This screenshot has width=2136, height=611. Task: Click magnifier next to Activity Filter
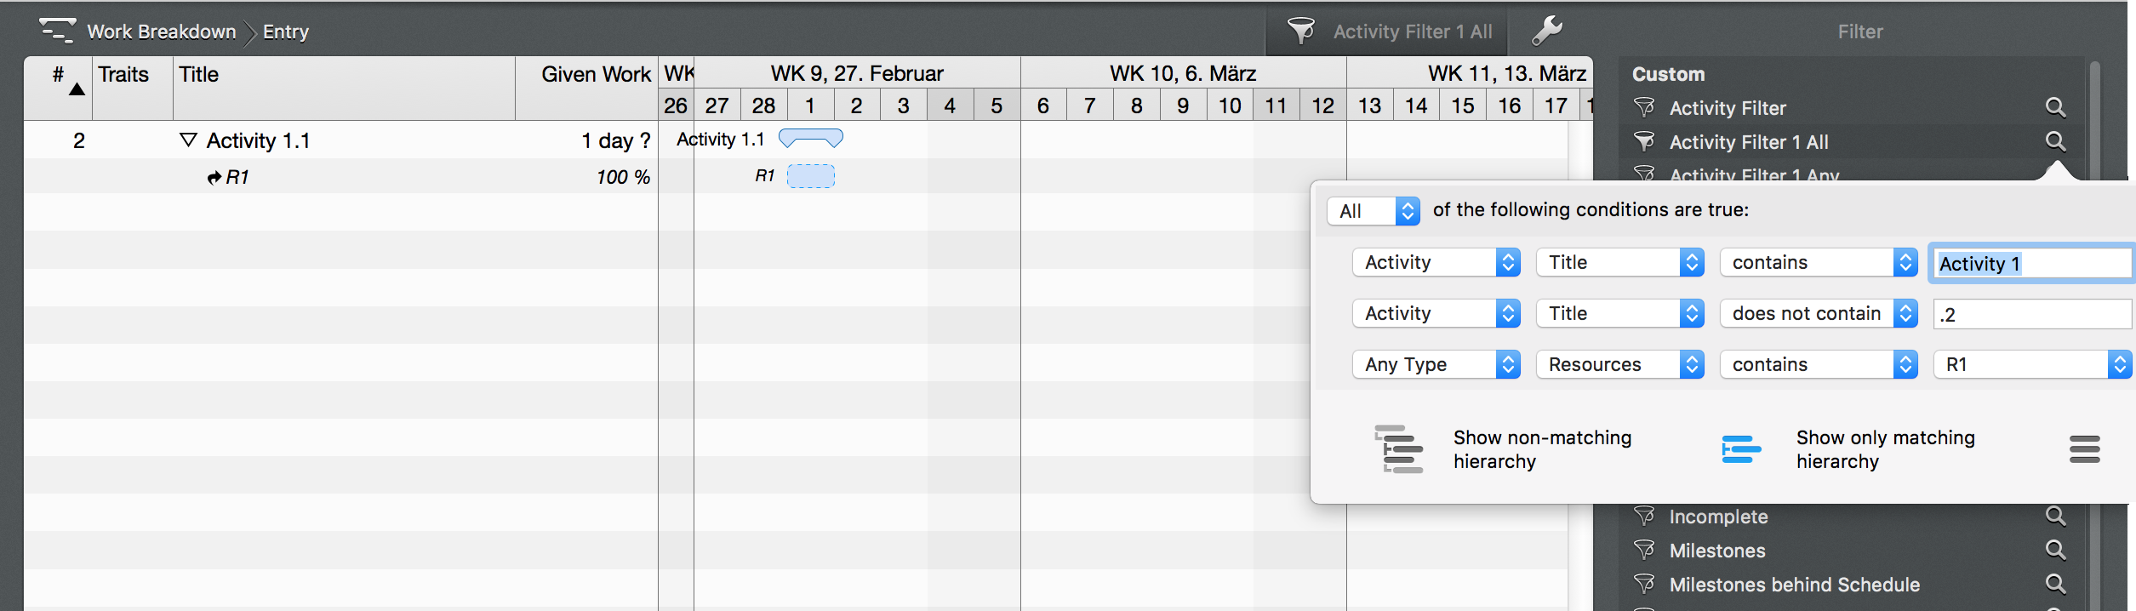point(2055,107)
